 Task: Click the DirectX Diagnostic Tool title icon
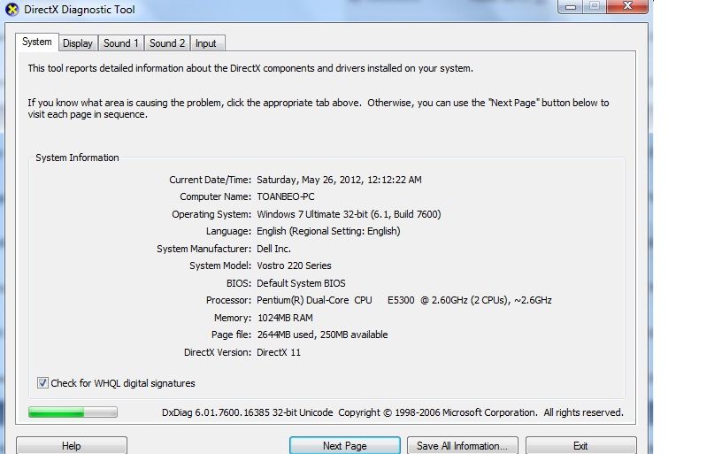(x=12, y=9)
